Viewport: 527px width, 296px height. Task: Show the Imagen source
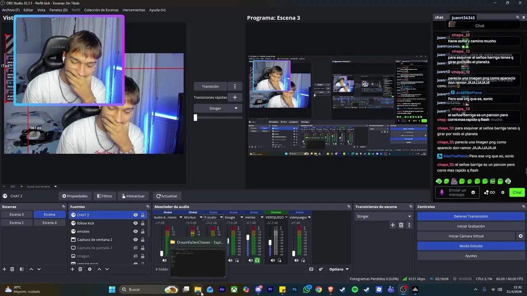pos(135,256)
